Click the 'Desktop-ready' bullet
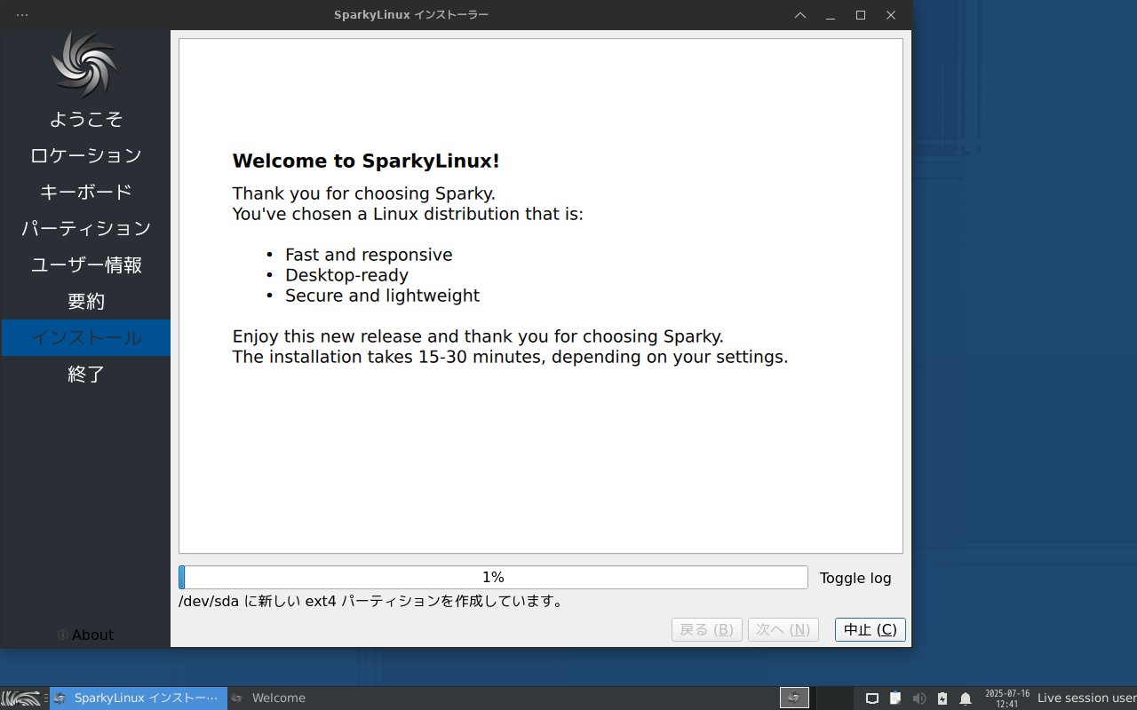This screenshot has width=1137, height=710. (346, 275)
